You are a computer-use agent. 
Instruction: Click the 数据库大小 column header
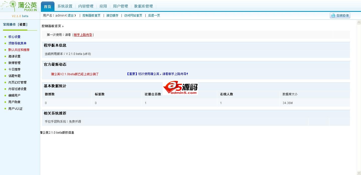coord(290,94)
